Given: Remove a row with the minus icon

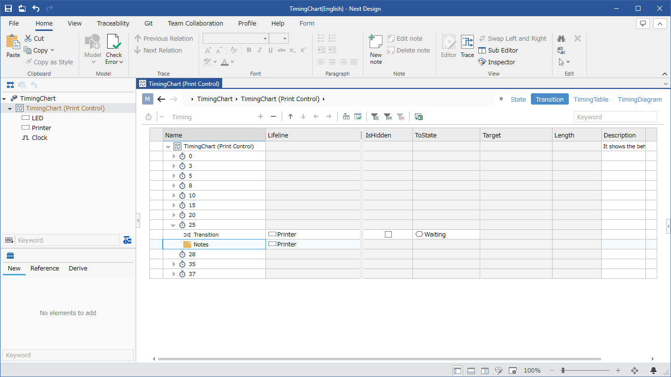Looking at the screenshot, I should [273, 116].
